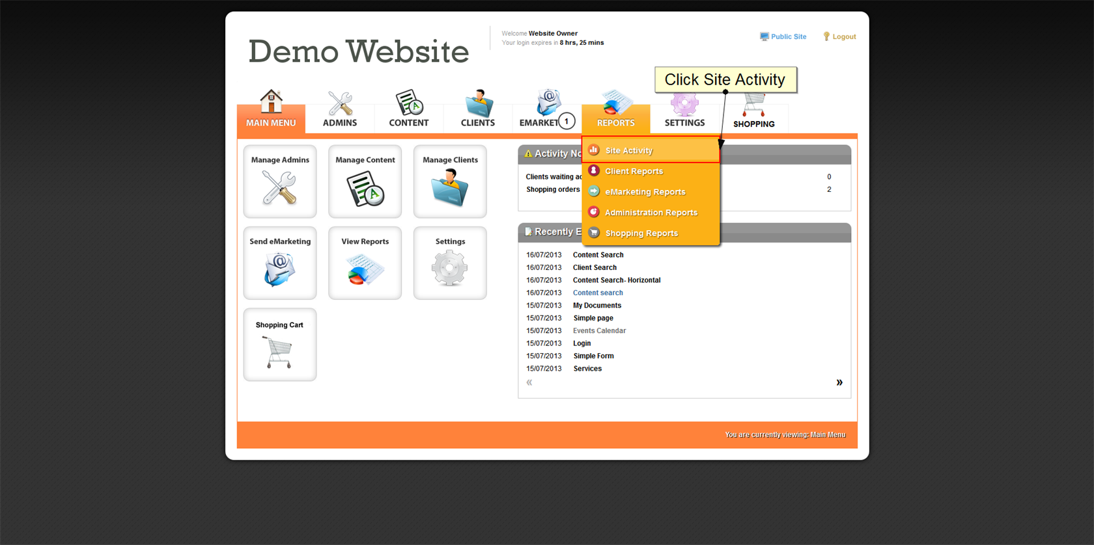
Task: Open the View Reports chart icon
Action: point(365,269)
